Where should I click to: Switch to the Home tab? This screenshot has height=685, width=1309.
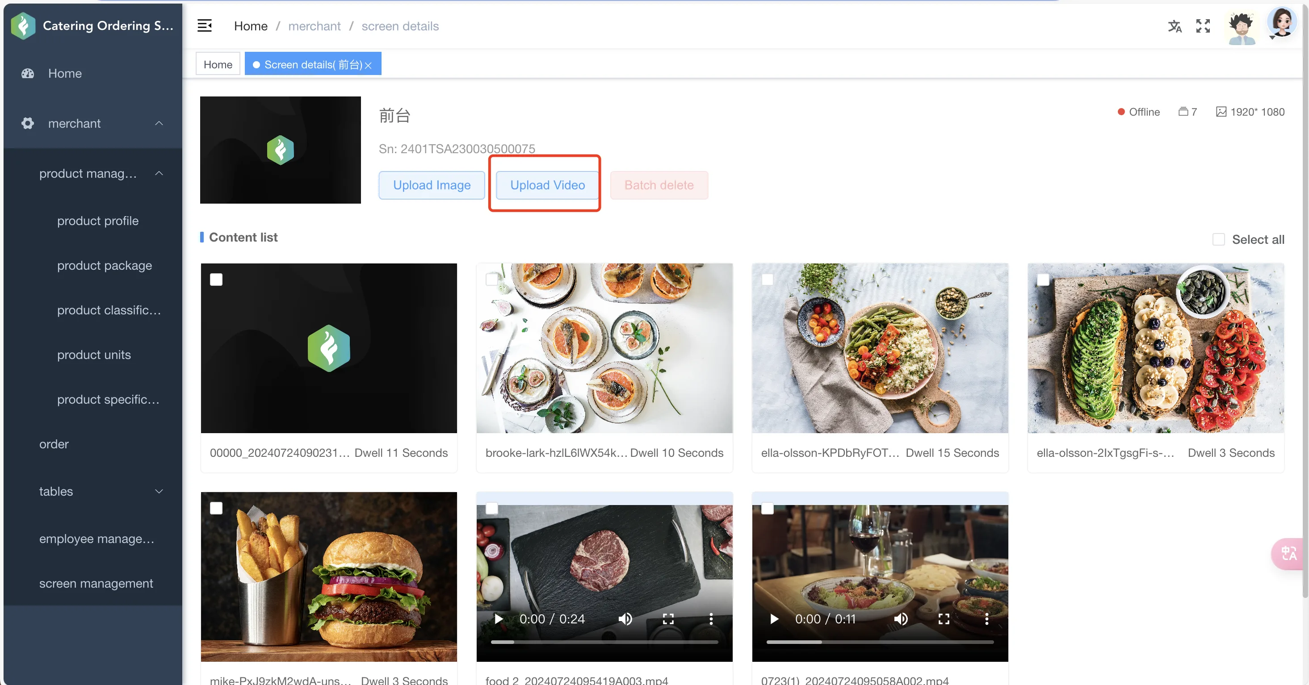coord(218,64)
